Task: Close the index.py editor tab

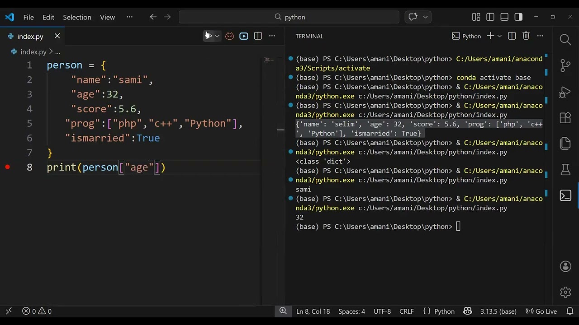Action: pos(57,36)
